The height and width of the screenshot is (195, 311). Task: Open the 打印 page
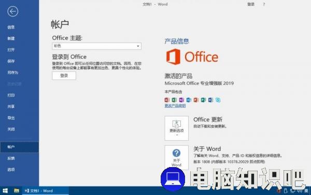click(11, 95)
